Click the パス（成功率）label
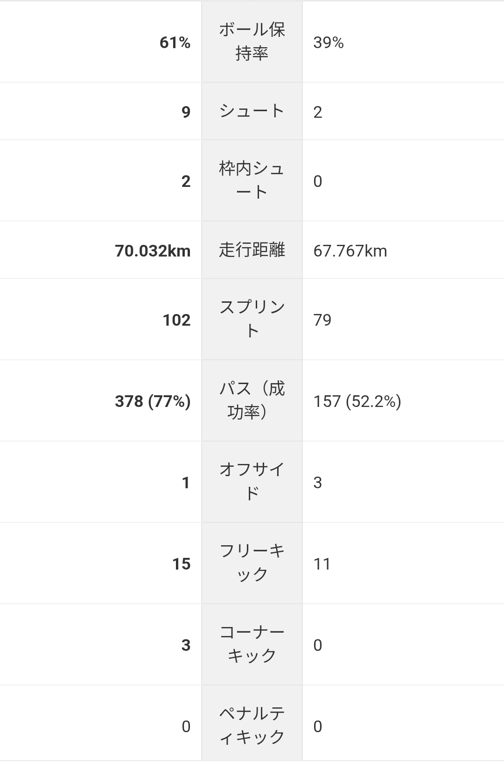 pos(252,400)
